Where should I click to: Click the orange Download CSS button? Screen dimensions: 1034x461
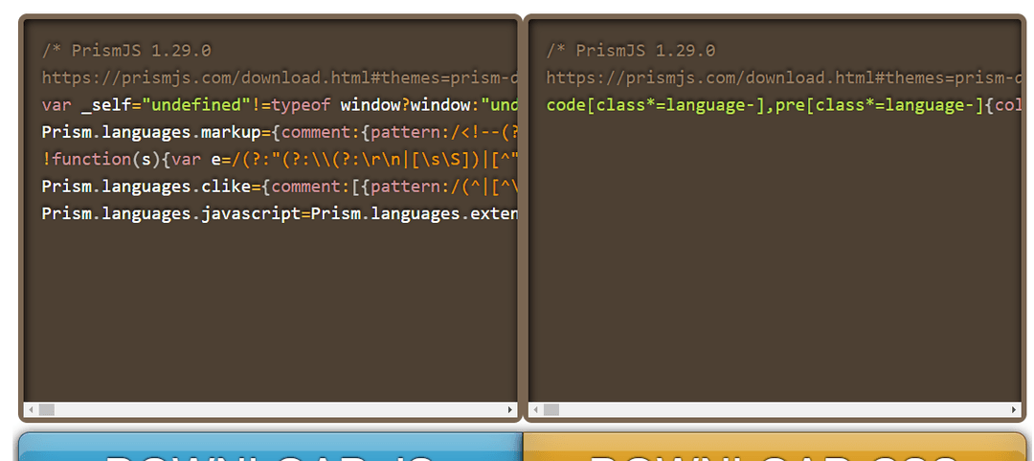775,447
